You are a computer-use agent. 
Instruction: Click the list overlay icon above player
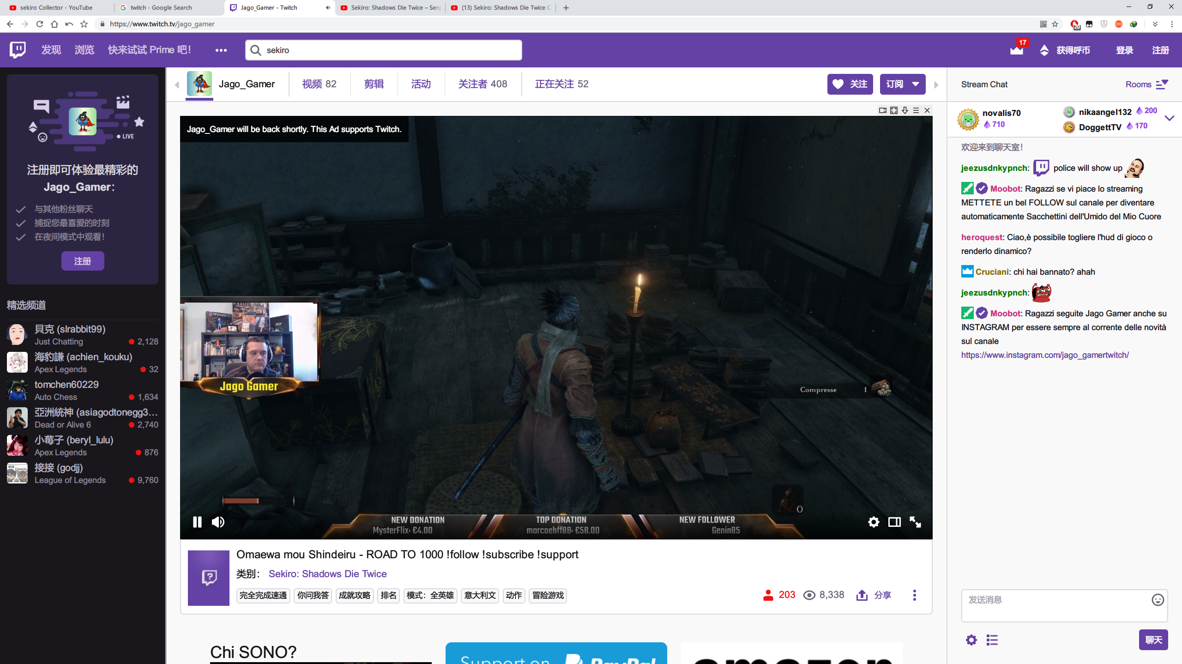(x=916, y=110)
